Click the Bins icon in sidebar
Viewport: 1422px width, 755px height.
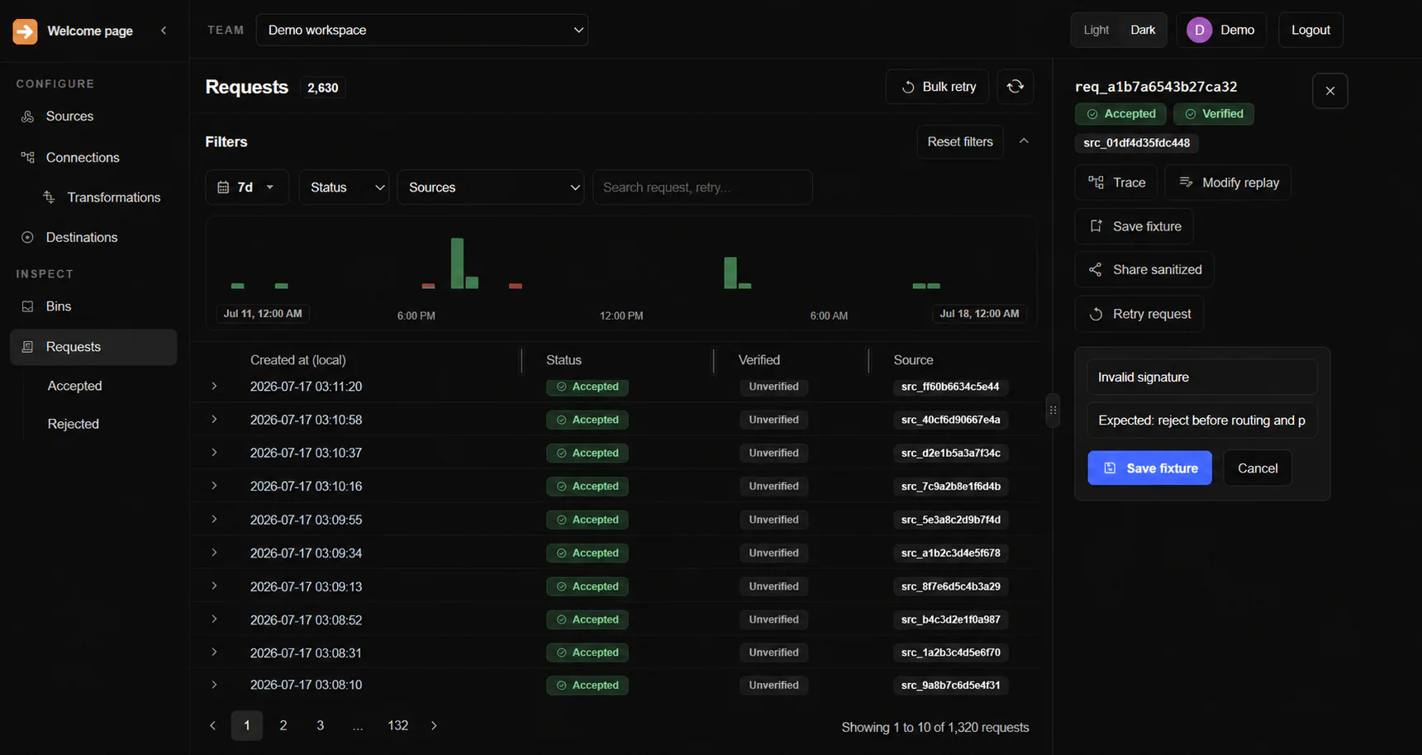(x=28, y=306)
